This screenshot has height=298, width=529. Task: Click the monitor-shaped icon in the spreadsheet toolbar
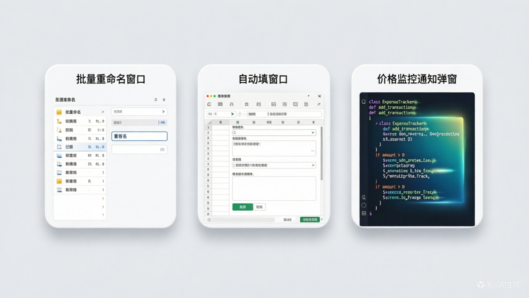click(246, 104)
